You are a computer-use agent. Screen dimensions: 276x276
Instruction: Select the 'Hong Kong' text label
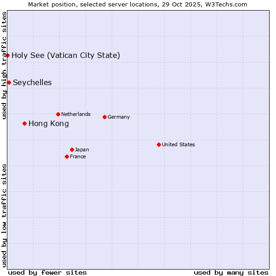pos(49,123)
